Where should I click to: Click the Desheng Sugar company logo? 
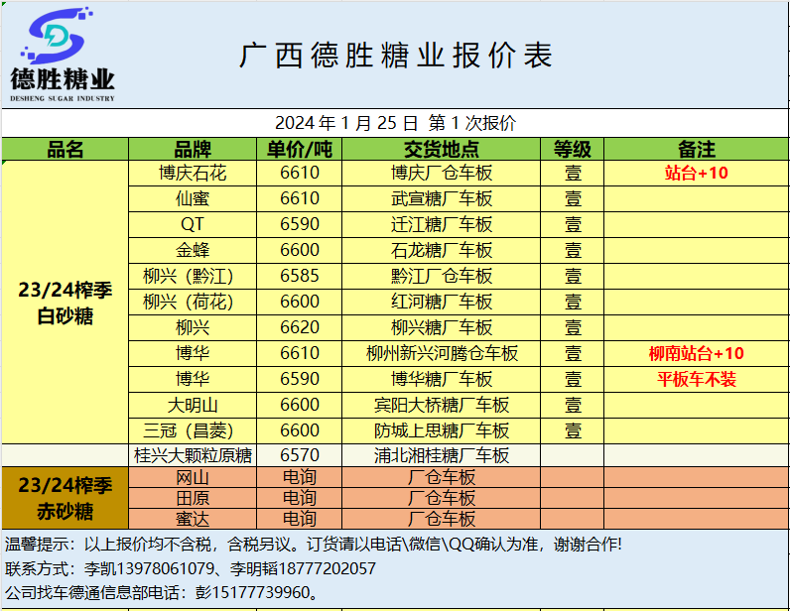click(63, 57)
